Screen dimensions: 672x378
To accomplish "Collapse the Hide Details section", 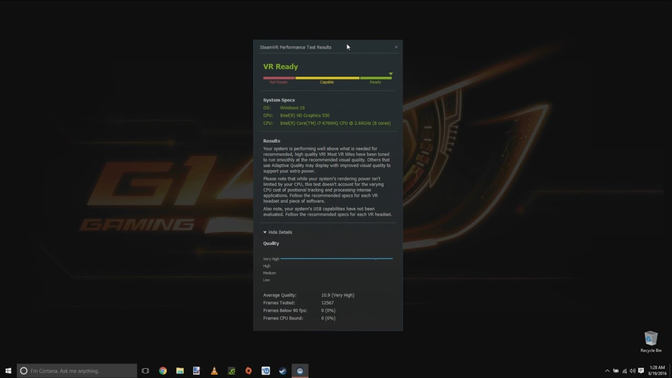I will point(278,232).
